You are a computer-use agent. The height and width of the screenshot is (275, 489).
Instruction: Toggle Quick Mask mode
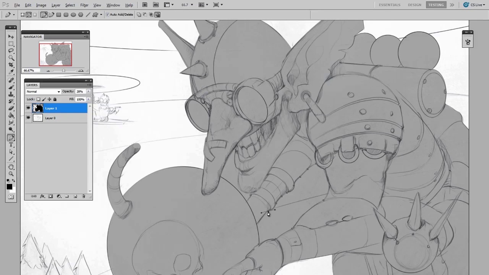pos(11,197)
